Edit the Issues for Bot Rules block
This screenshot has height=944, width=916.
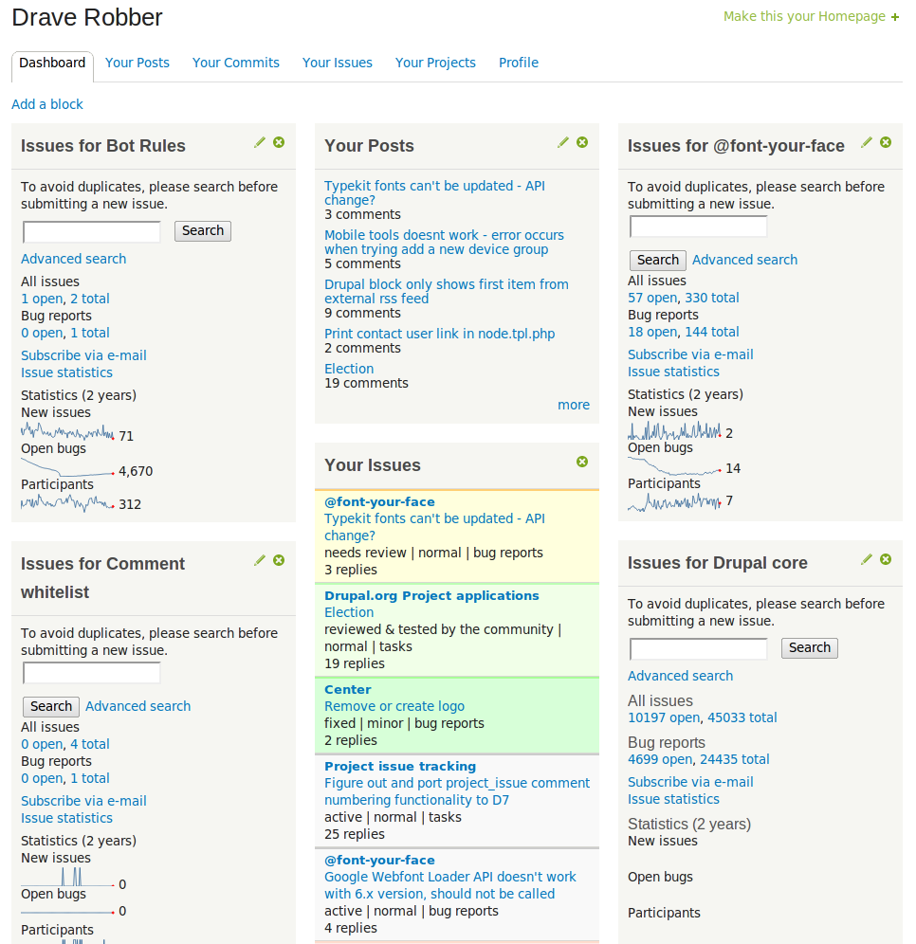point(260,142)
